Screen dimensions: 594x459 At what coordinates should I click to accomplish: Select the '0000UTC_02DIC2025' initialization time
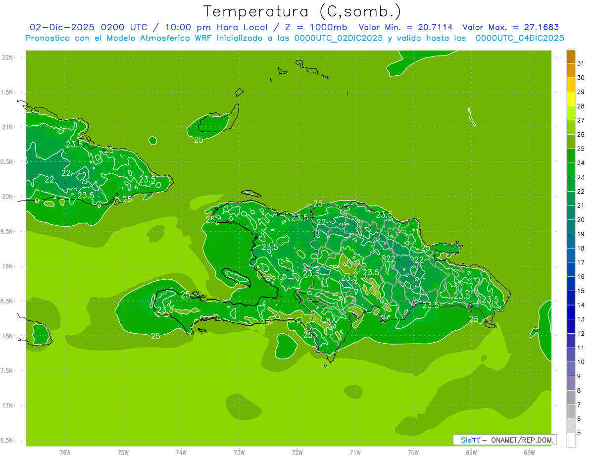(338, 38)
